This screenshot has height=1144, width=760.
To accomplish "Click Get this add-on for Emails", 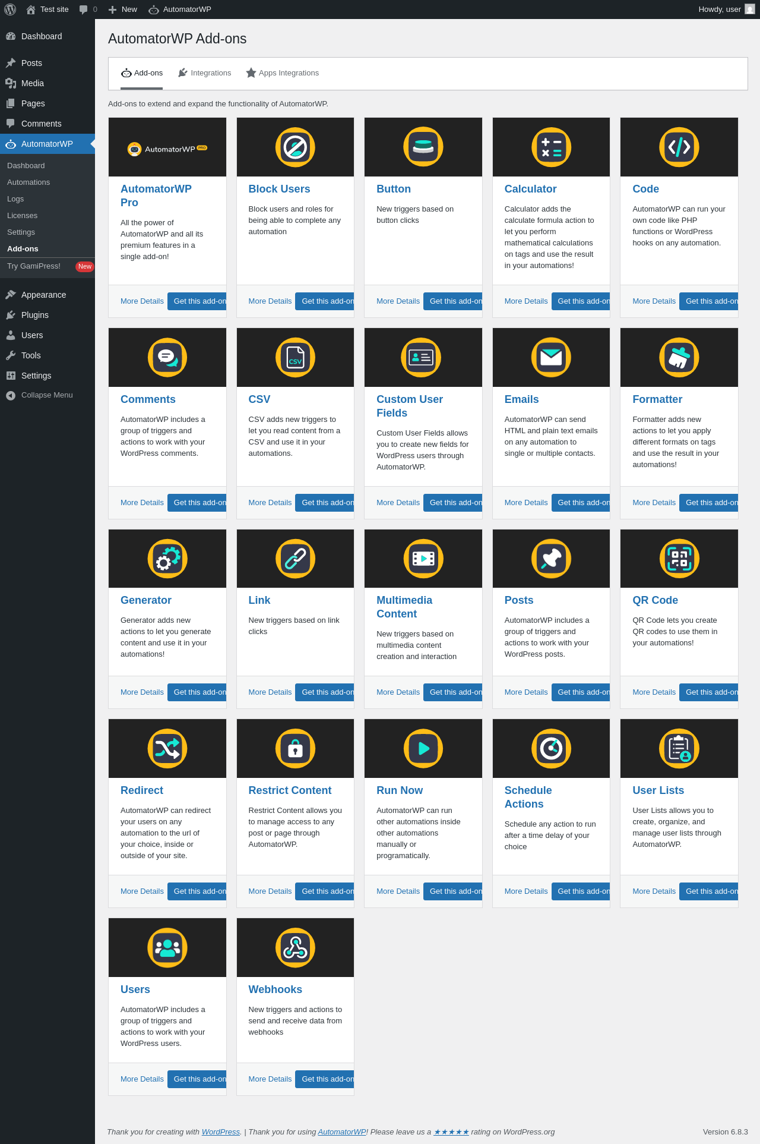I will coord(581,503).
